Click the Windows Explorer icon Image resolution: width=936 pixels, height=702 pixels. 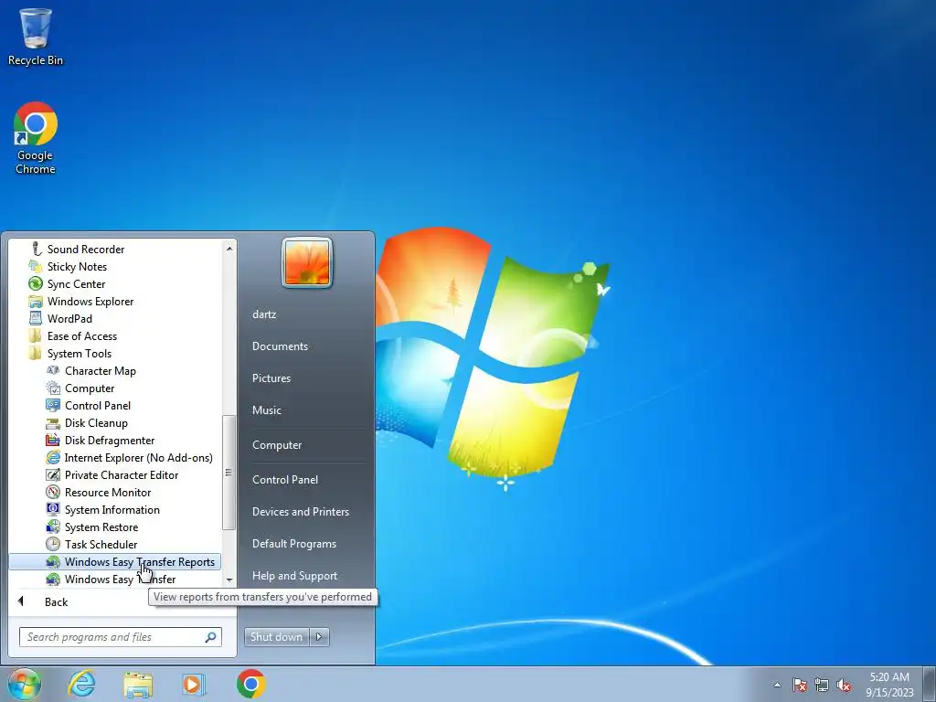pyautogui.click(x=36, y=301)
